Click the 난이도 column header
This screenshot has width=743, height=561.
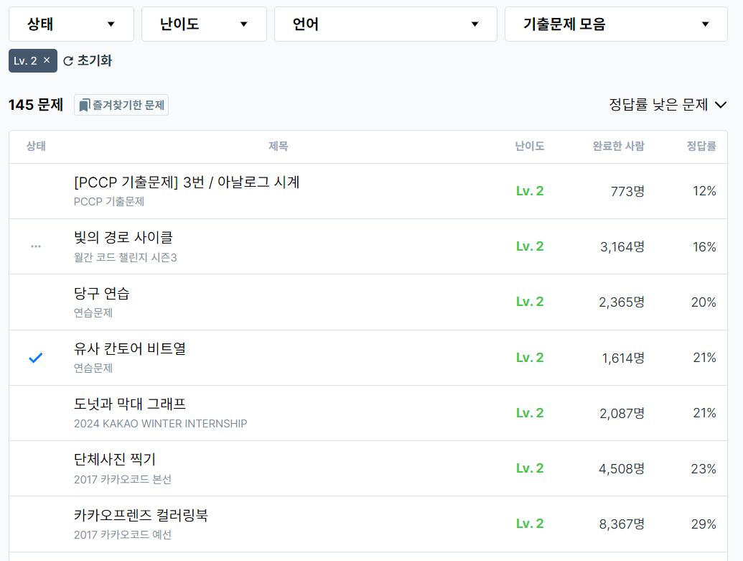point(529,146)
